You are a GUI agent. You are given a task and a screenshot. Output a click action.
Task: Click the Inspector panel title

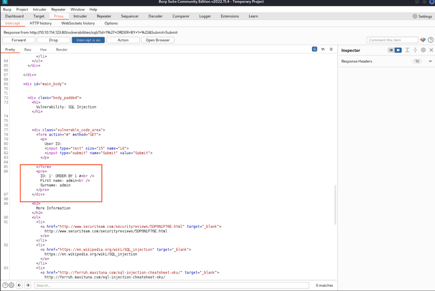coord(350,50)
